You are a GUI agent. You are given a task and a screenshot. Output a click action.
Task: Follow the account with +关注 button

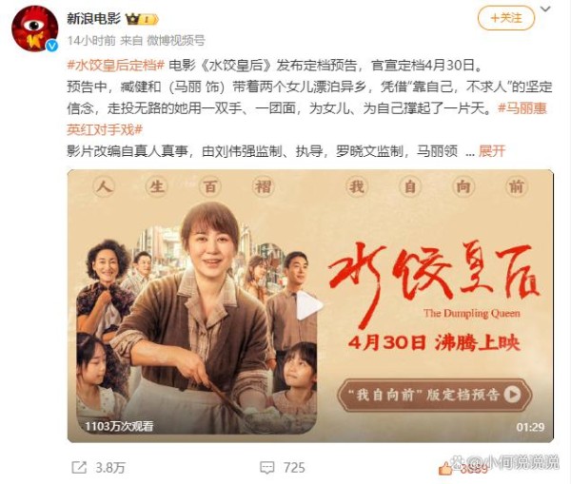(x=506, y=18)
